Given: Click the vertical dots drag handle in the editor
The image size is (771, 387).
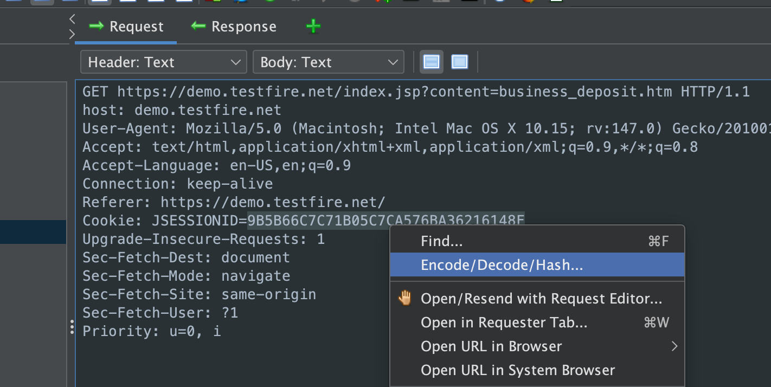Looking at the screenshot, I should [x=73, y=327].
